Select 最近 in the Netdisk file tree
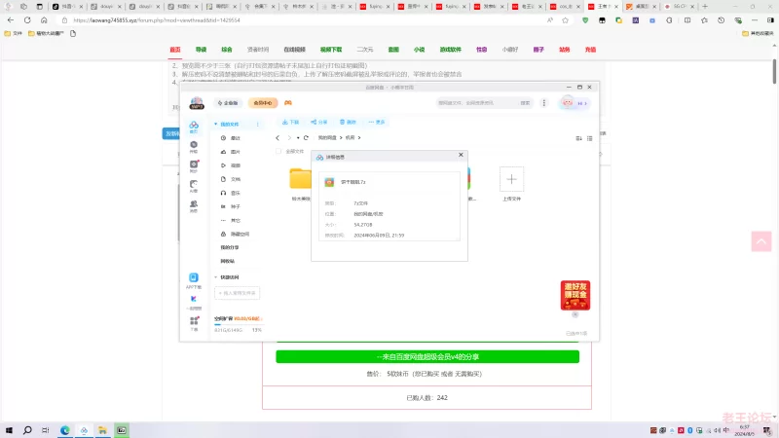This screenshot has height=438, width=779. tap(236, 138)
